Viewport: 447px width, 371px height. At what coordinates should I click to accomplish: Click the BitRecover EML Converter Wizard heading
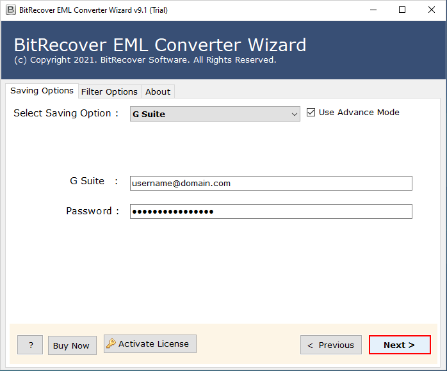[160, 45]
